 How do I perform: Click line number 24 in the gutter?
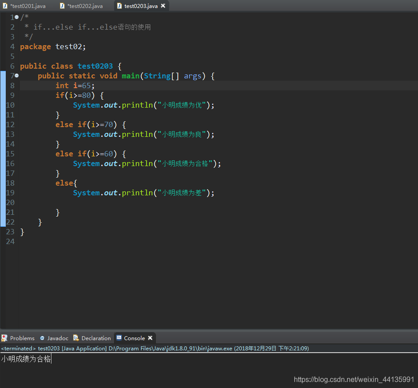[10, 241]
